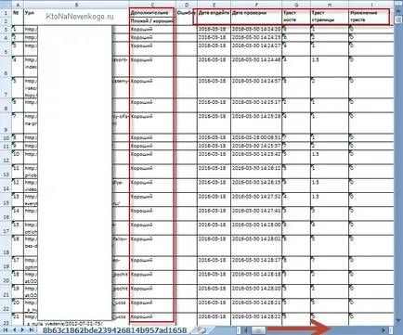Click the page trust value in row 19

[330, 264]
